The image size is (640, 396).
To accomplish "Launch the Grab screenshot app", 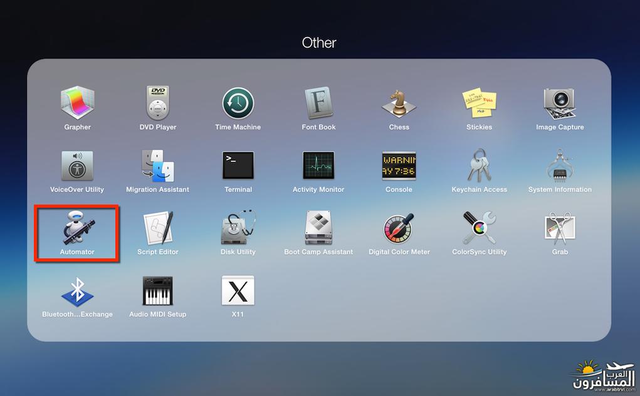I will click(x=560, y=228).
